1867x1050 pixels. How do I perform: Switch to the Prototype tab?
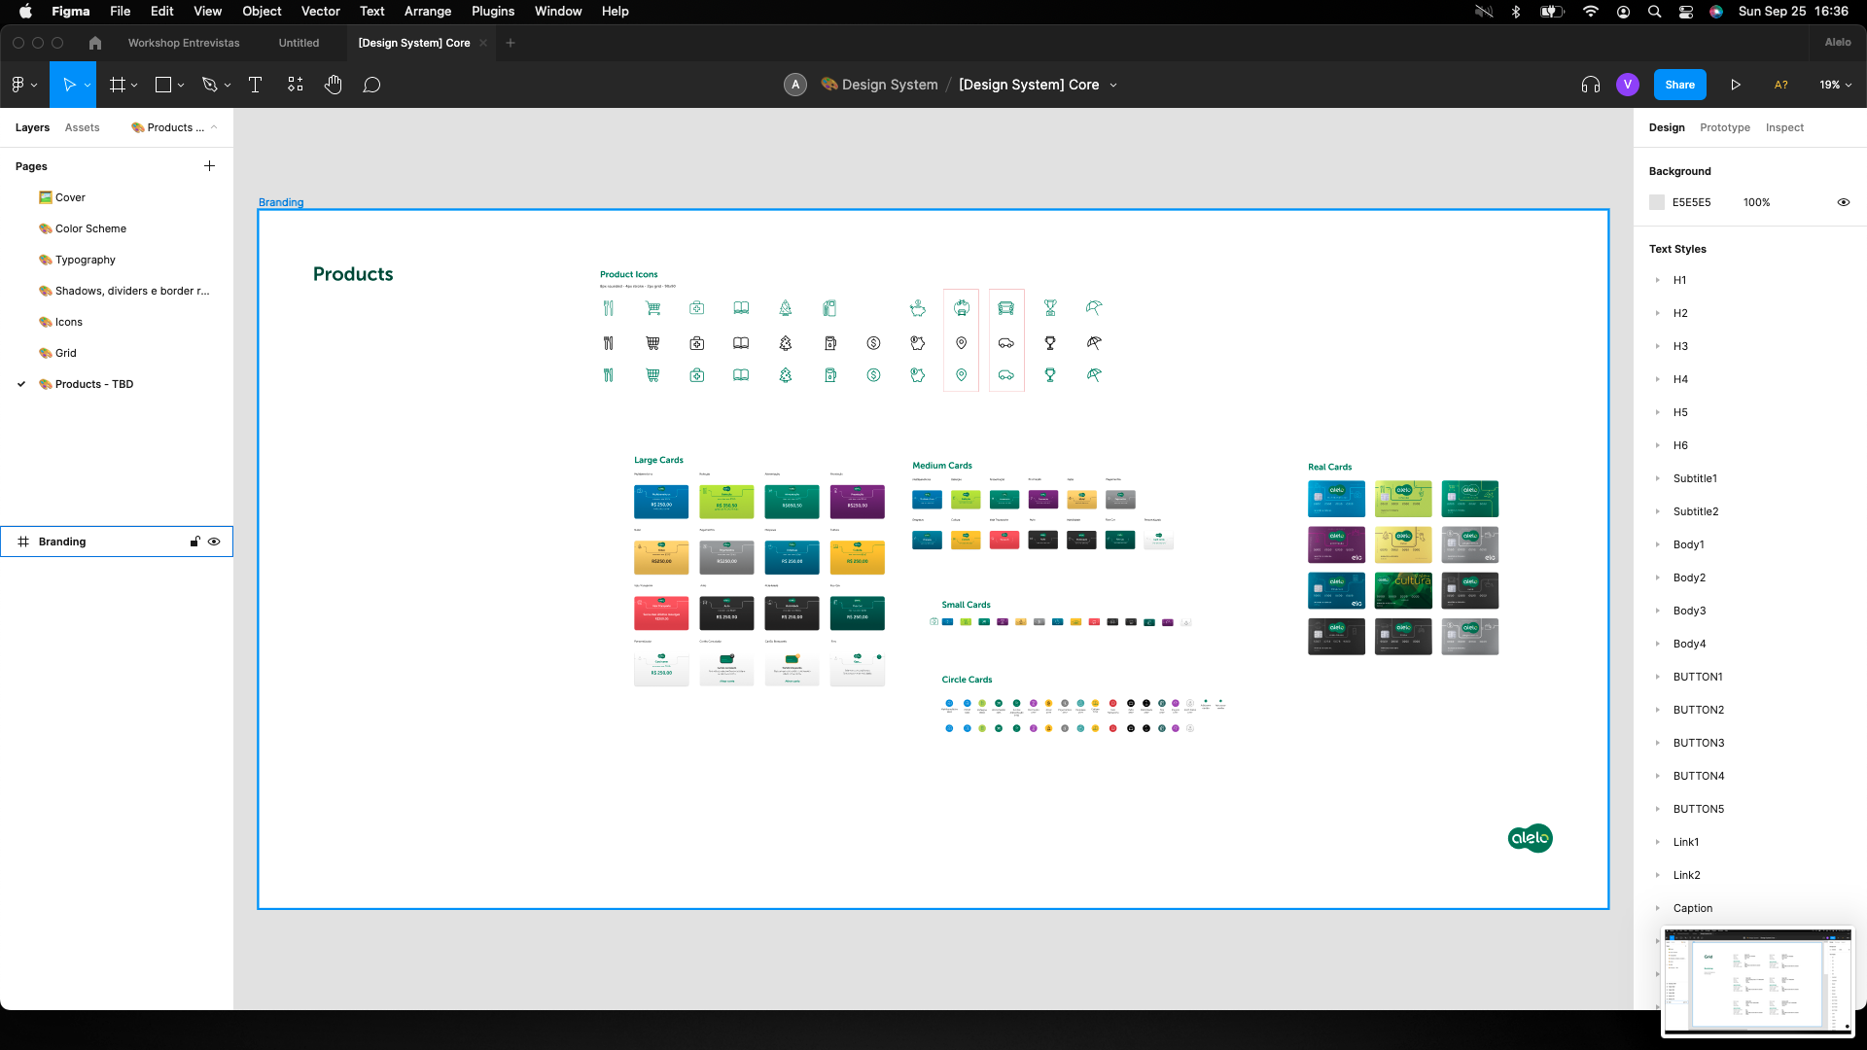[x=1724, y=127]
